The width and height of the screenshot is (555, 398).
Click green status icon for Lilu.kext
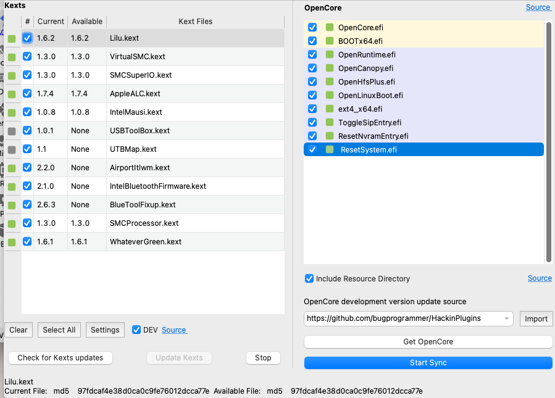[12, 39]
